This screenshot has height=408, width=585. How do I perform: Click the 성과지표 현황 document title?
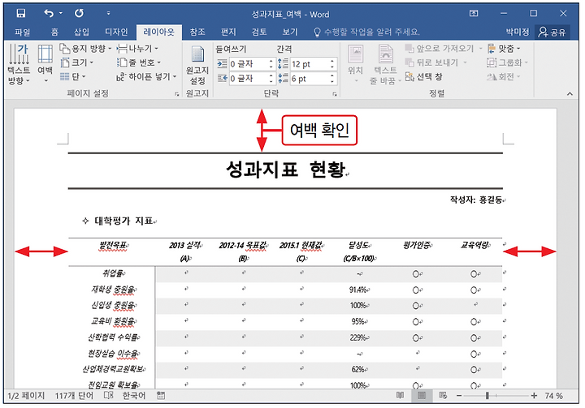click(285, 170)
